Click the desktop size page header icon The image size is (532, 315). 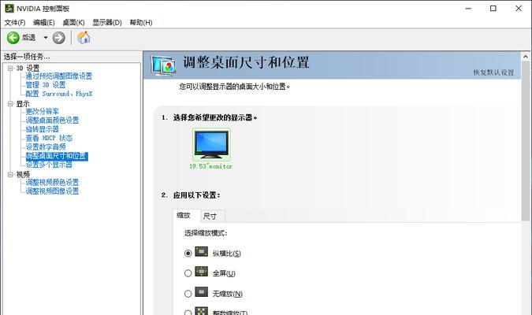(163, 65)
